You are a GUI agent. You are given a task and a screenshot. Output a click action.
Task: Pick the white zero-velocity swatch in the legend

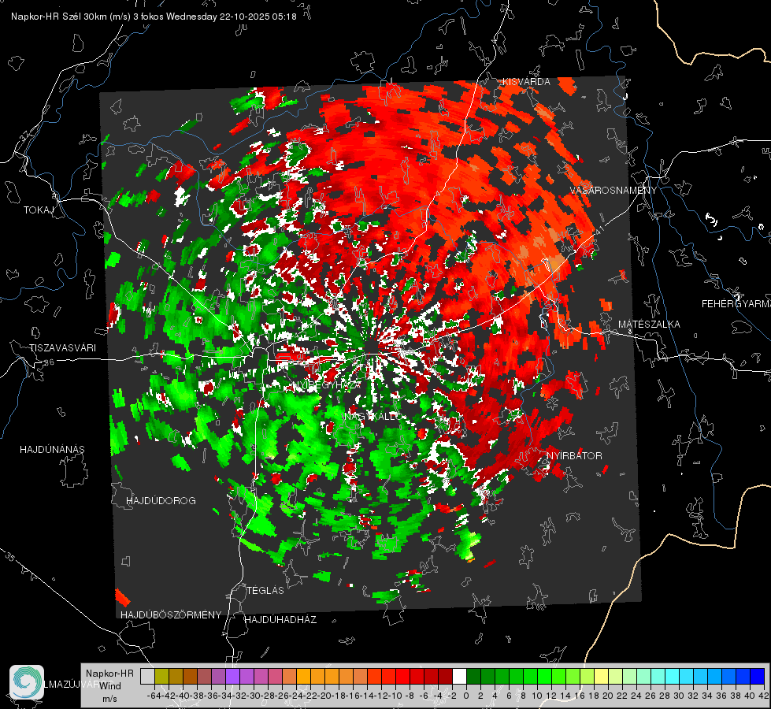[459, 676]
